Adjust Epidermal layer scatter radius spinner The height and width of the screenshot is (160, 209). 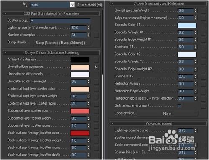pos(89,104)
